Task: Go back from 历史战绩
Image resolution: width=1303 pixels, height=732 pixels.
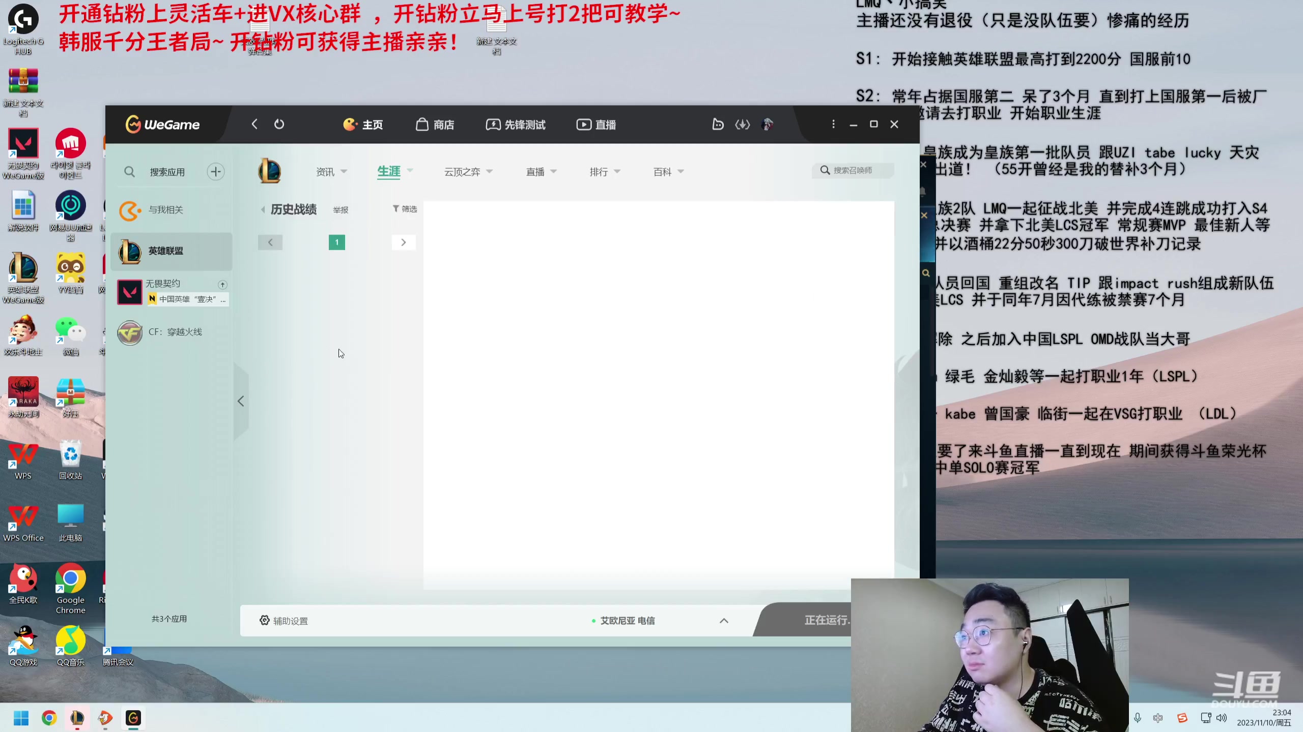Action: [263, 209]
